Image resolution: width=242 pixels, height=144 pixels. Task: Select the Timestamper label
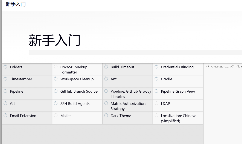(21, 79)
